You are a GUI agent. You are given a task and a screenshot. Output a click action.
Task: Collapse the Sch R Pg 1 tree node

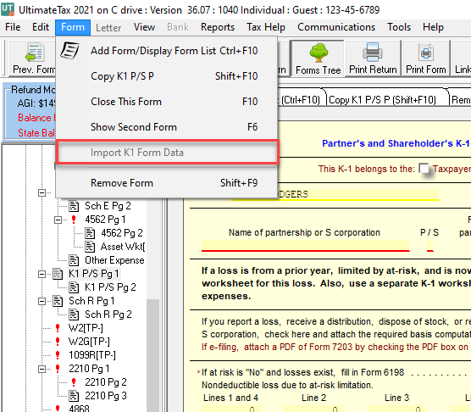click(x=42, y=301)
